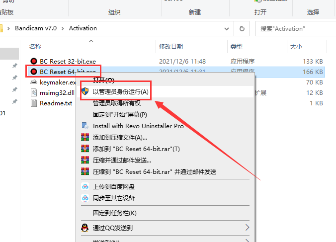Expand the address bar history dropdown
This screenshot has height=242, width=336.
[228, 28]
